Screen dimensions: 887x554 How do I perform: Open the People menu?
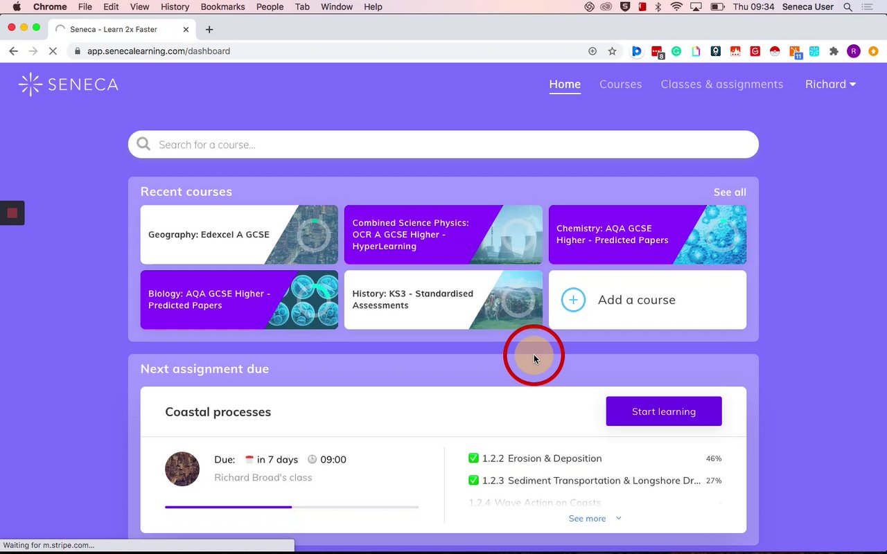(x=270, y=7)
